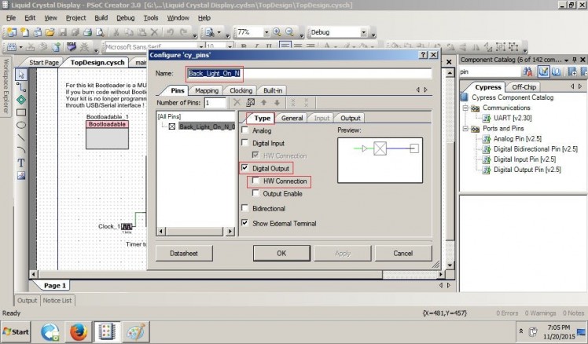Open the Debug configuration dropdown

pos(366,32)
